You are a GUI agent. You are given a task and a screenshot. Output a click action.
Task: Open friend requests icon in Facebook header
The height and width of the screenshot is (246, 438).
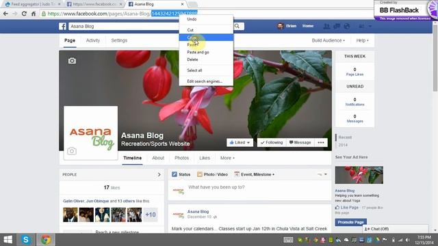coord(326,26)
